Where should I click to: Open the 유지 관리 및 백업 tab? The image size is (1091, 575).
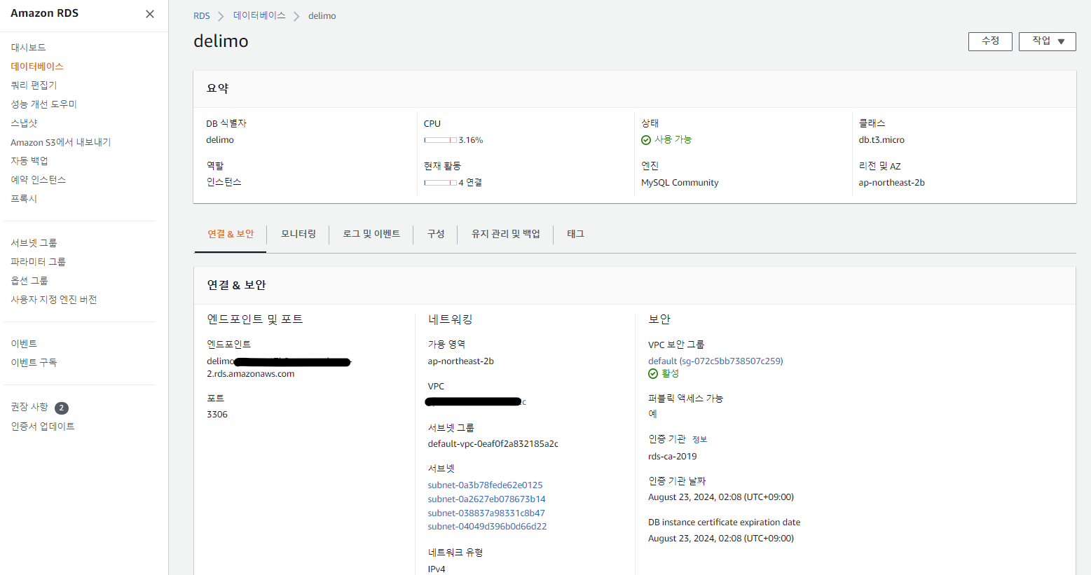point(506,234)
